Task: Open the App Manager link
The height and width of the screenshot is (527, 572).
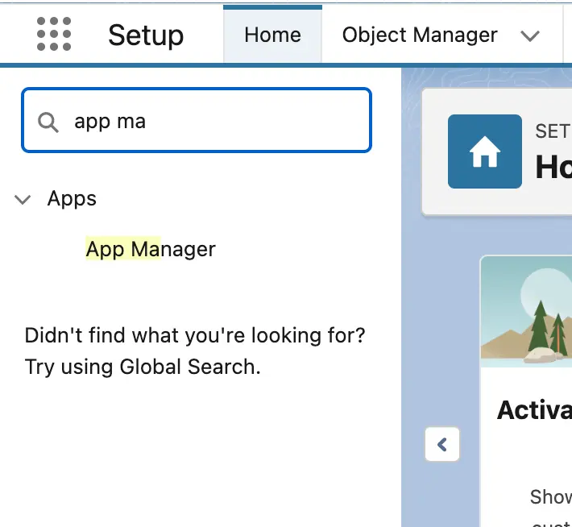Action: 151,249
